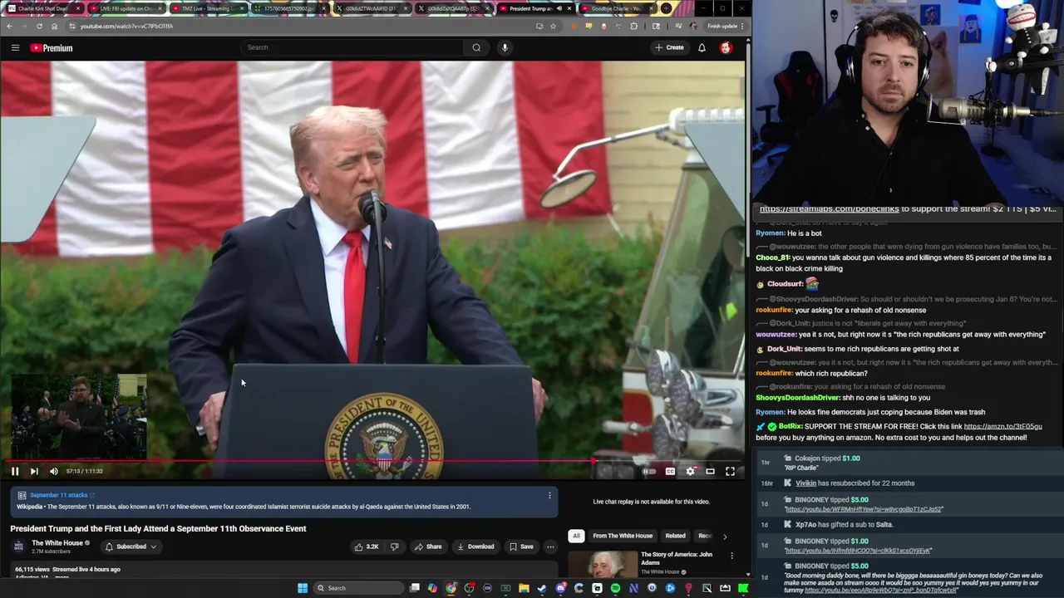This screenshot has height=598, width=1064.
Task: Switch to the Charlie Kirk Shot Dead tab
Action: [x=42, y=8]
